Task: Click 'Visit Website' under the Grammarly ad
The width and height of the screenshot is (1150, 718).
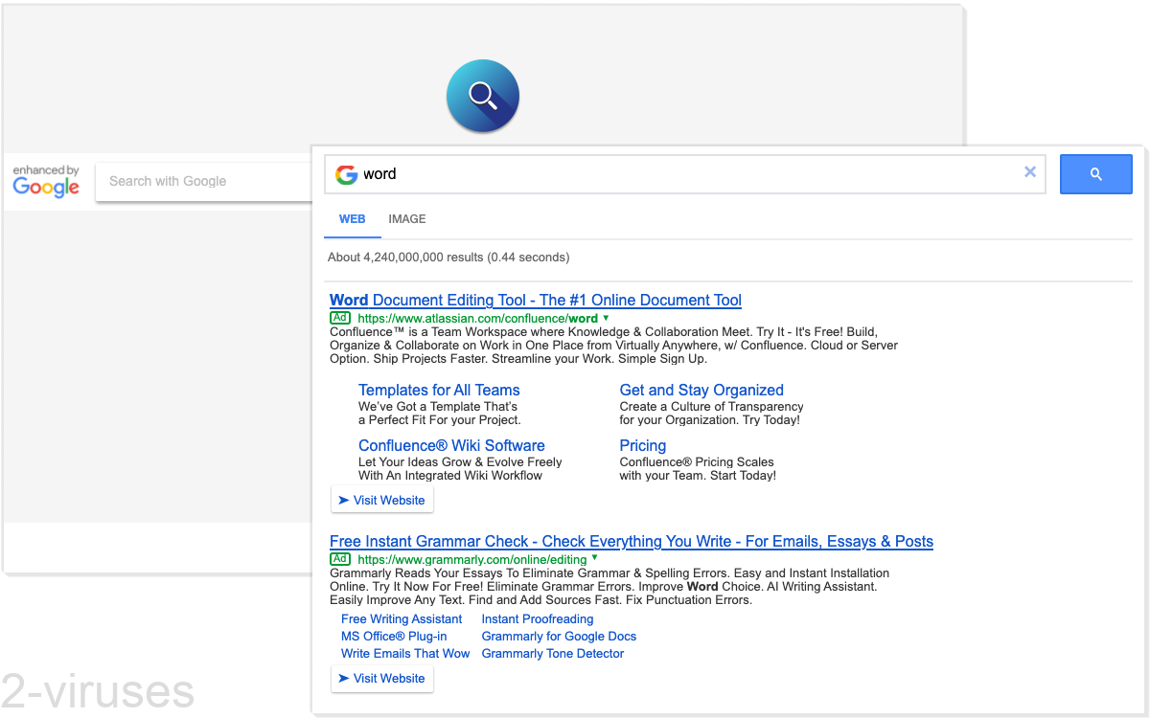Action: [381, 678]
